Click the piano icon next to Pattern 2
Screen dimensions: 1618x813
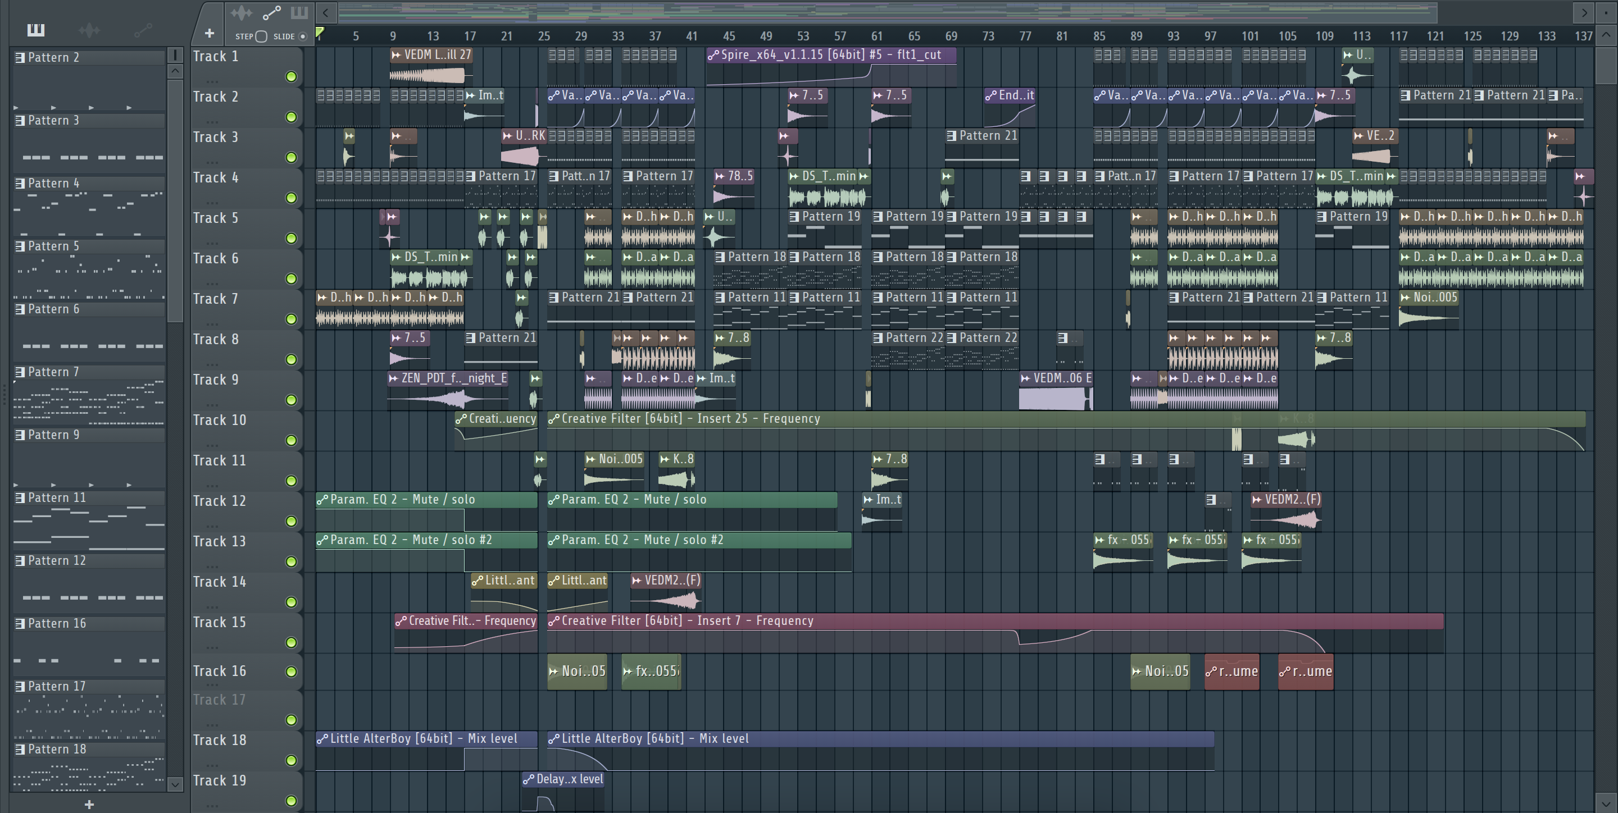[x=20, y=58]
